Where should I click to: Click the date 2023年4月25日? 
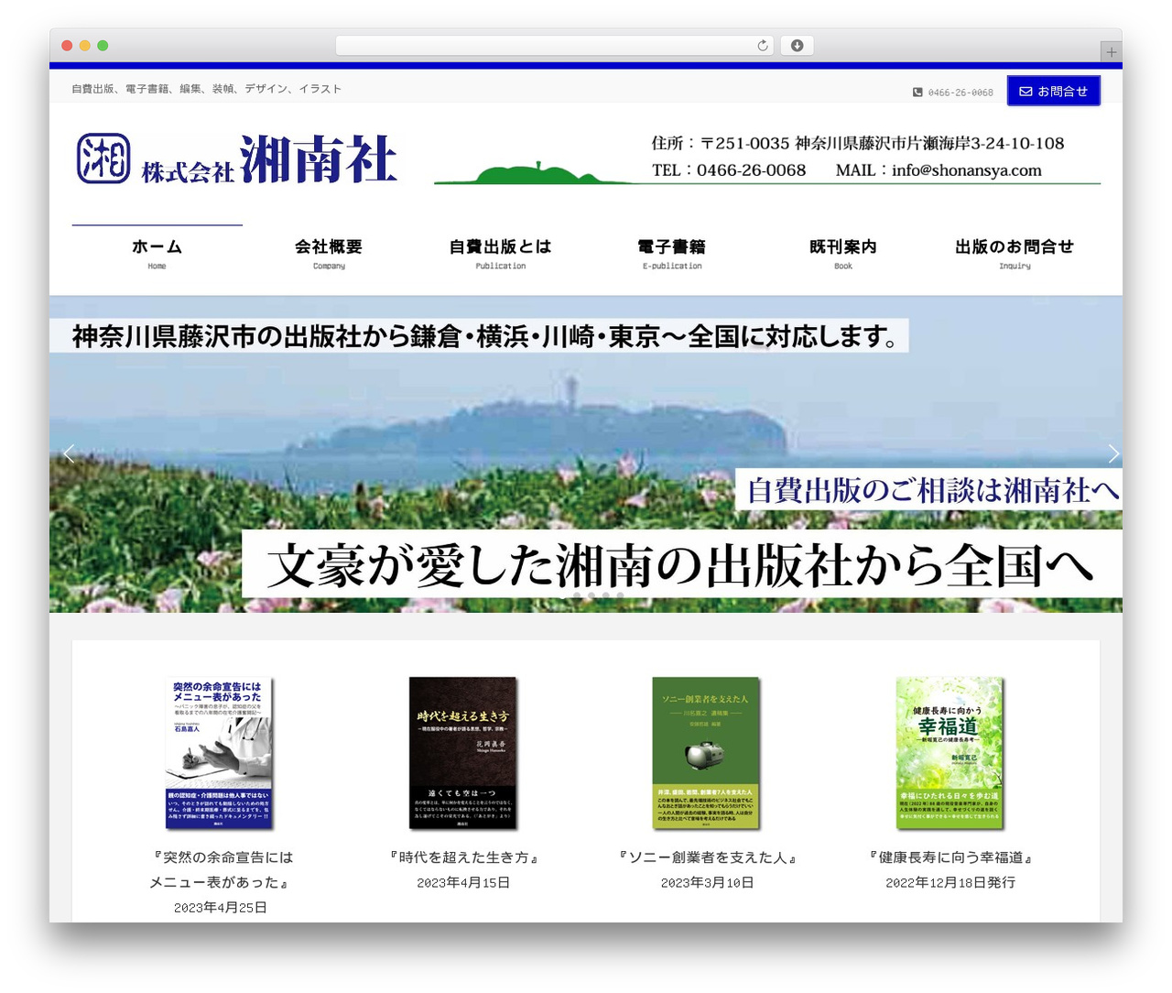click(221, 908)
